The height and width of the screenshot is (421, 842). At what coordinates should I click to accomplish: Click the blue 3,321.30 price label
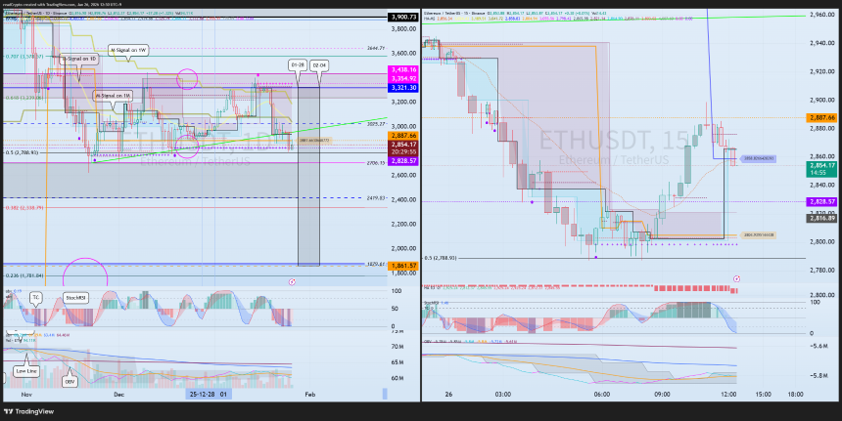403,88
